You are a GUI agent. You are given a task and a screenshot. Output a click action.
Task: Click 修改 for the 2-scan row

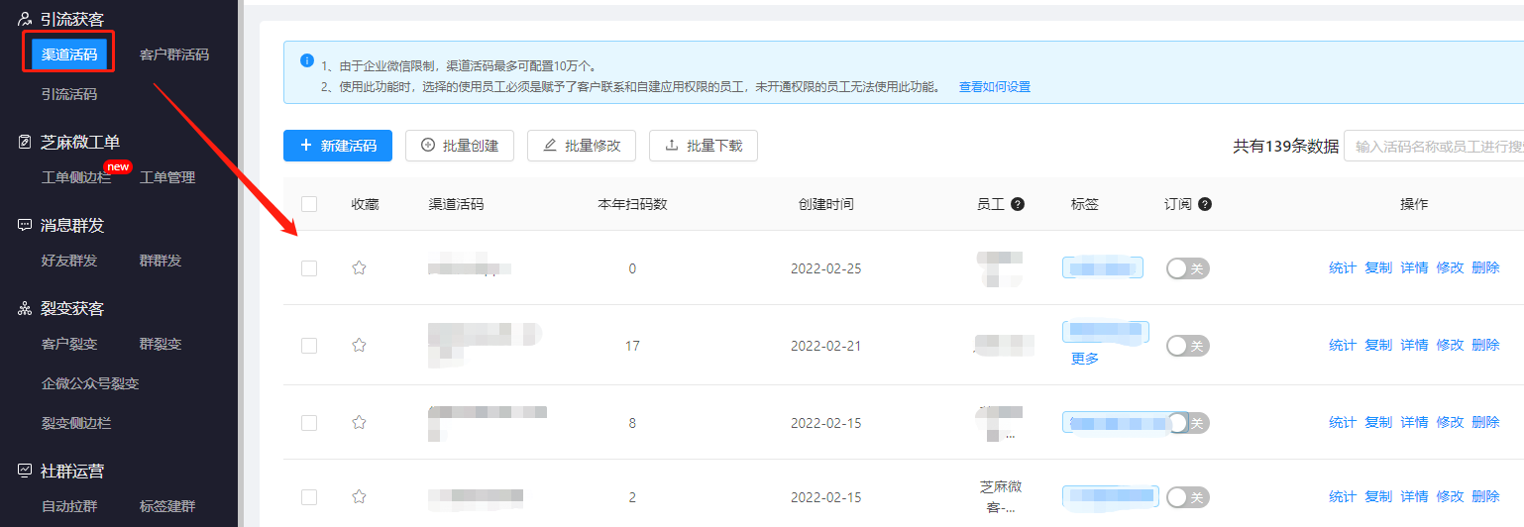click(x=1450, y=496)
